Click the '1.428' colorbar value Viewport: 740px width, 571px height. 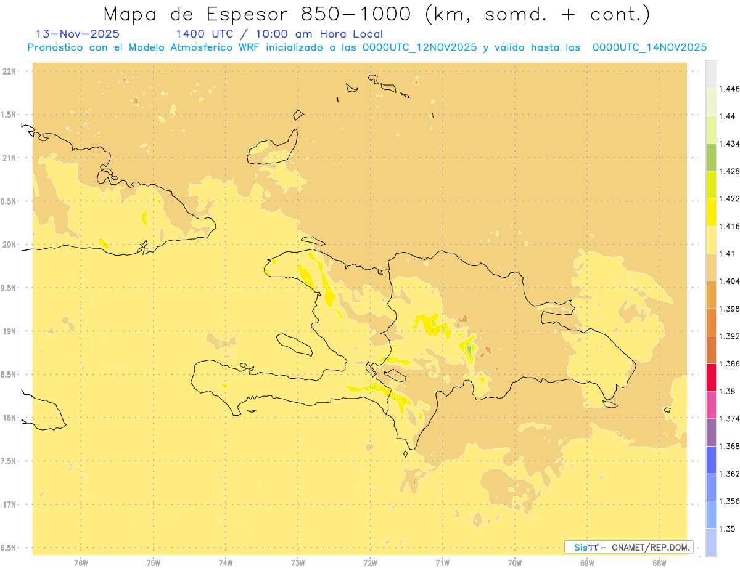(730, 171)
